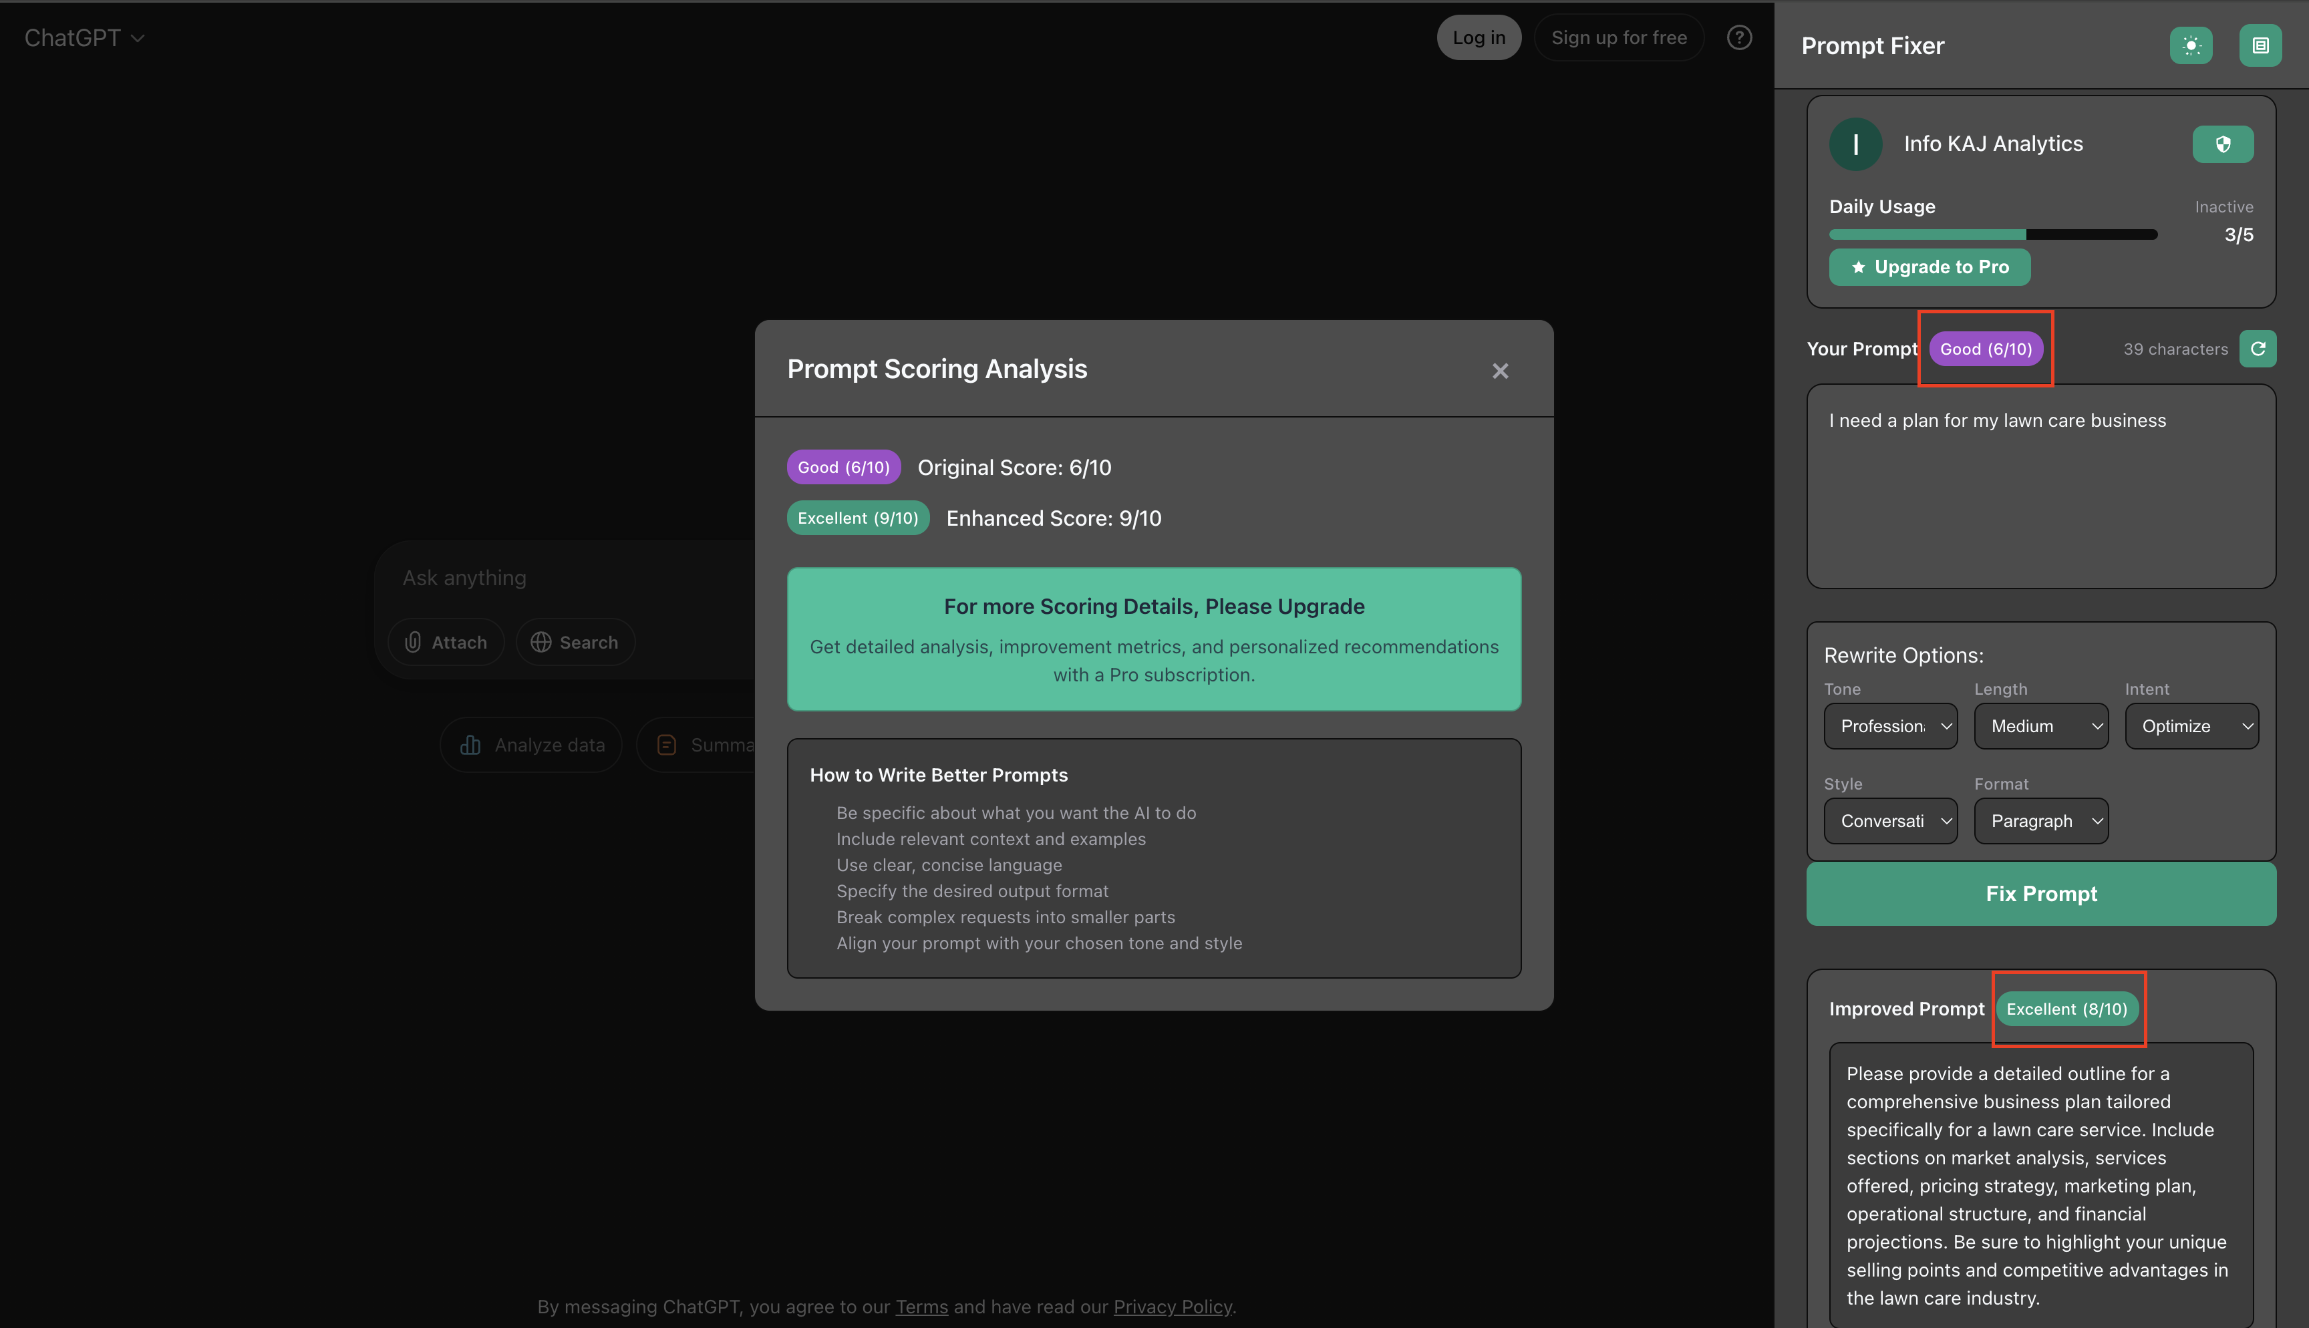Click Upgrade to Pro button
Viewport: 2309px width, 1328px height.
pos(1929,267)
